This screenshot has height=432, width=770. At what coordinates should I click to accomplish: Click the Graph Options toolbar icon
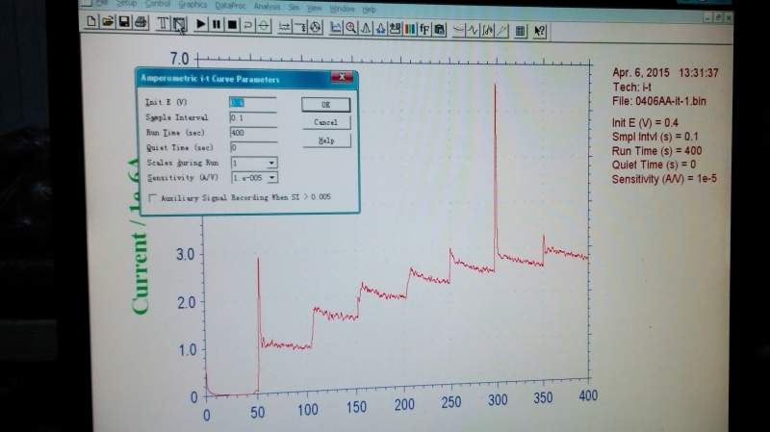point(395,29)
